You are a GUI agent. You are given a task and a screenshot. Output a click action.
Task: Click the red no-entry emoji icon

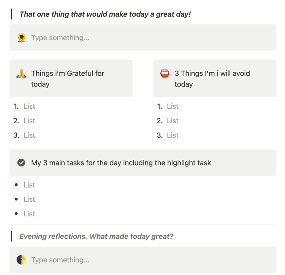(x=165, y=73)
